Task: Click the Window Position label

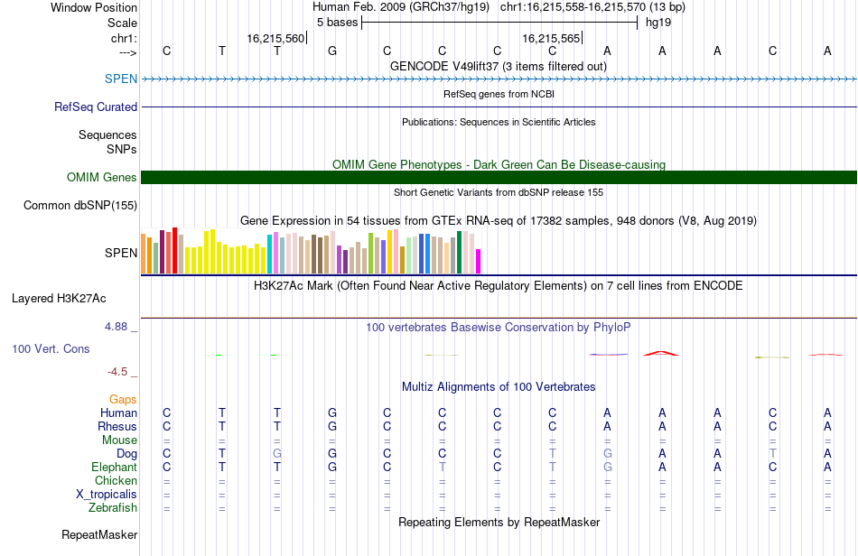Action: tap(94, 7)
